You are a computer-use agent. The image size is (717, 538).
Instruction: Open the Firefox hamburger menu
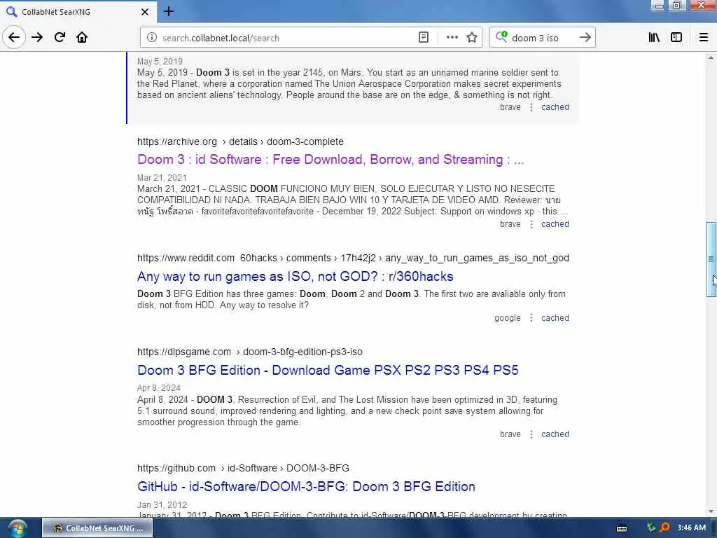pyautogui.click(x=704, y=38)
